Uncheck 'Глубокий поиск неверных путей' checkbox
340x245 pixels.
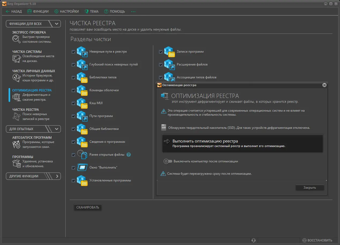point(73,65)
